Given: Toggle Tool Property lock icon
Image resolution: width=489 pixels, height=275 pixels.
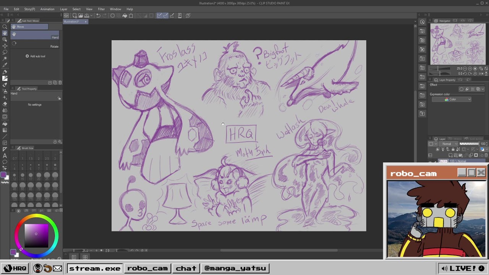Looking at the screenshot, I should 59,99.
